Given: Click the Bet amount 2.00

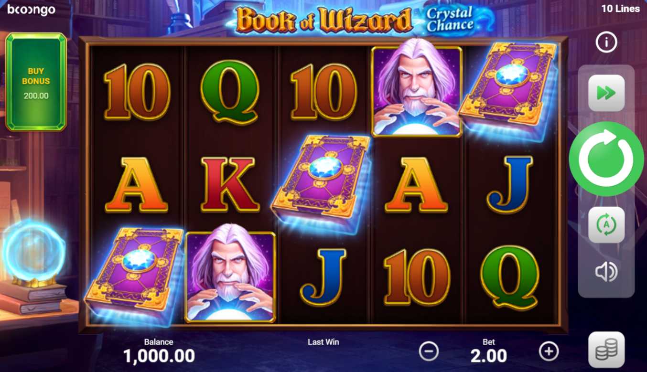Looking at the screenshot, I should pos(488,356).
